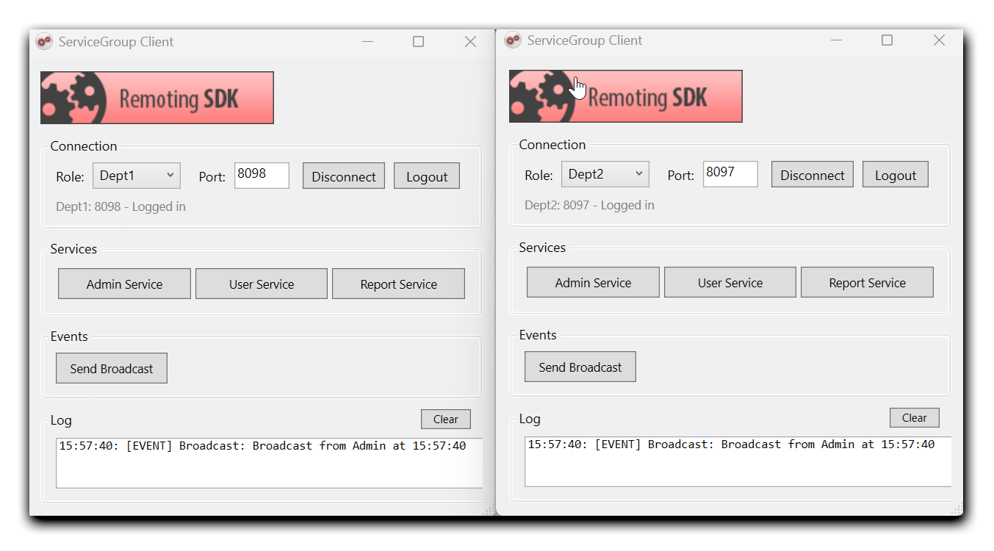Clear the log in Dept2 window
Image resolution: width=994 pixels, height=551 pixels.
tap(915, 417)
